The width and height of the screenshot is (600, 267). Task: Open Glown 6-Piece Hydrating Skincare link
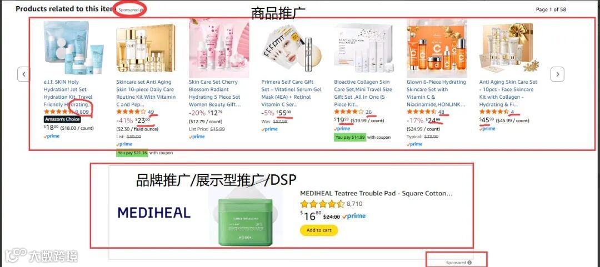click(436, 93)
